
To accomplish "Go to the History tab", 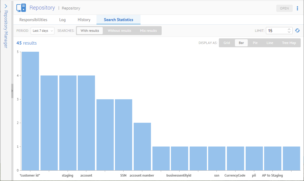I will [x=84, y=20].
